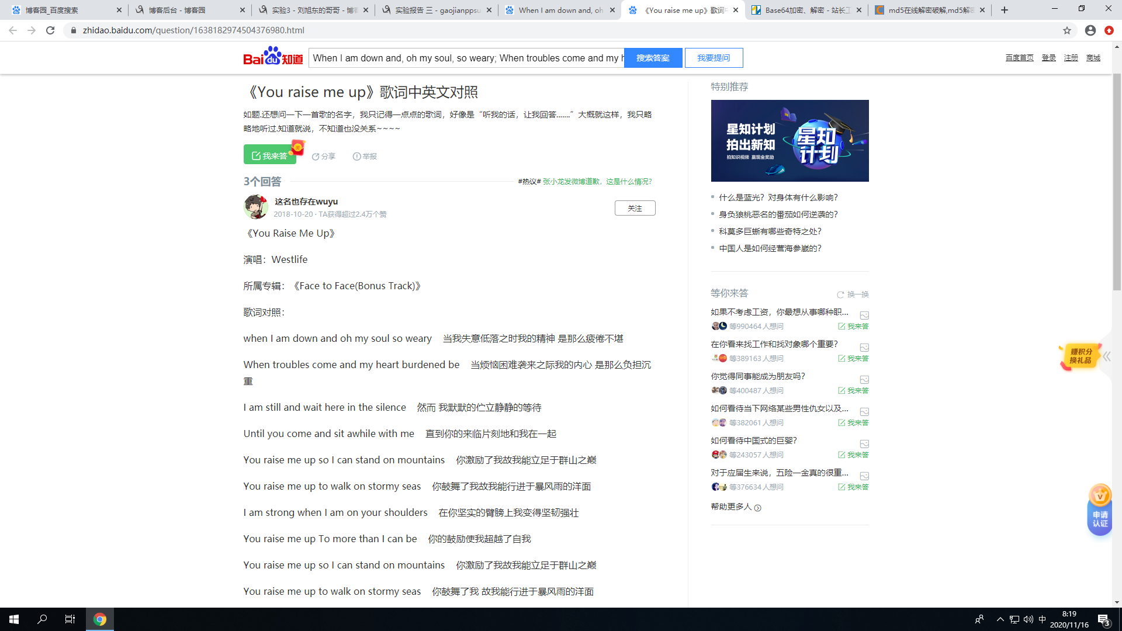
Task: Expand the collapsed side panel chevron
Action: [x=1107, y=356]
